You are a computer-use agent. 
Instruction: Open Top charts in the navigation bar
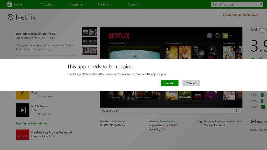coord(48,4)
